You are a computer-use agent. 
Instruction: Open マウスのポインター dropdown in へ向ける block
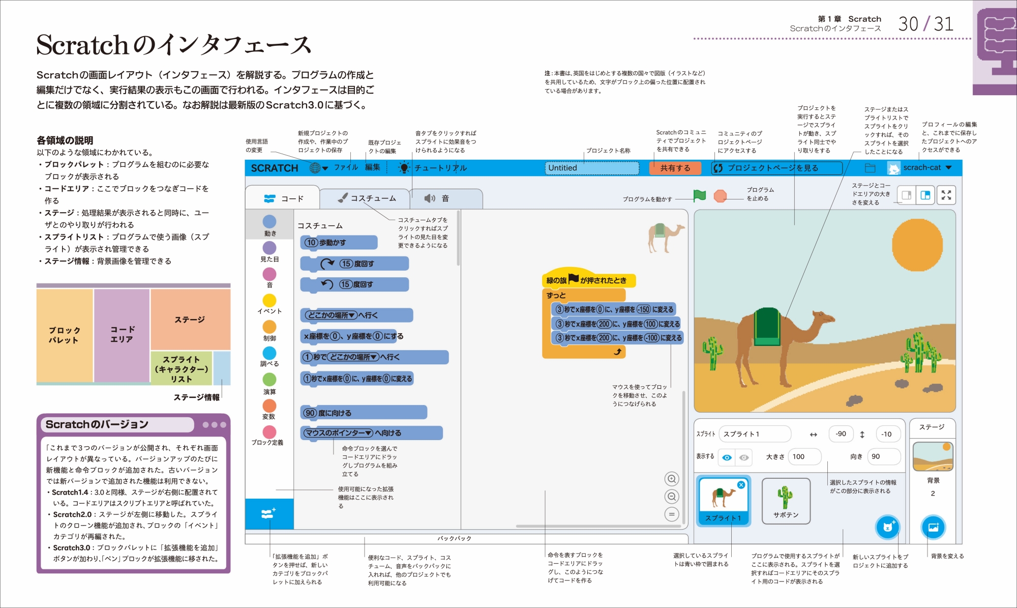click(x=338, y=433)
